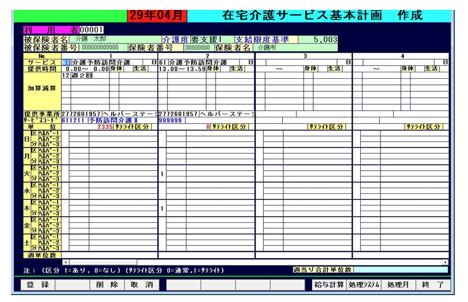
Task: Click the 処理月 button
Action: (x=398, y=285)
